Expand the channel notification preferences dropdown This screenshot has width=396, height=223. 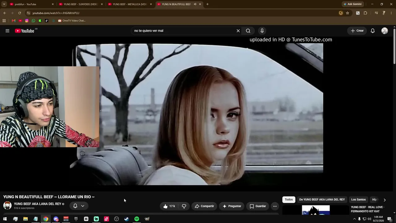pyautogui.click(x=83, y=206)
